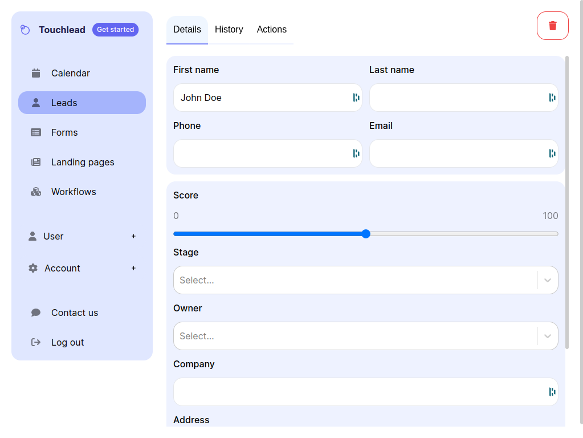Click the Get started badge
The image size is (583, 438).
[115, 30]
